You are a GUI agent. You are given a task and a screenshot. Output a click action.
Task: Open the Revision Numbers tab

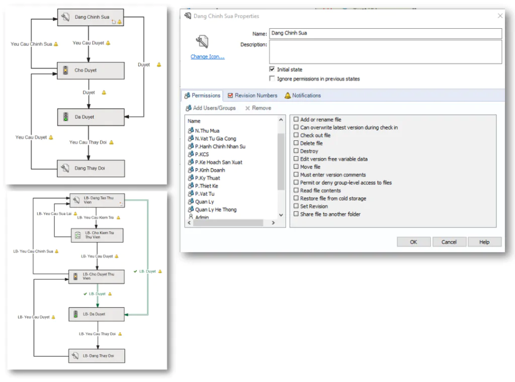(x=252, y=96)
